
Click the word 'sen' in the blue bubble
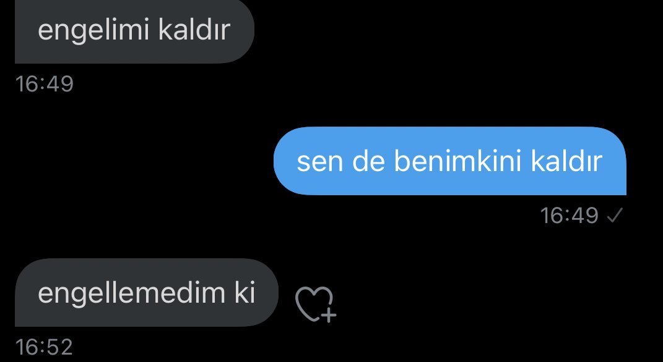click(319, 162)
